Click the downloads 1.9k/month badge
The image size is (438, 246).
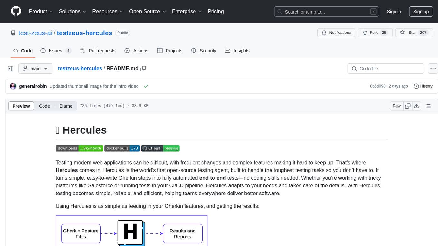79,148
